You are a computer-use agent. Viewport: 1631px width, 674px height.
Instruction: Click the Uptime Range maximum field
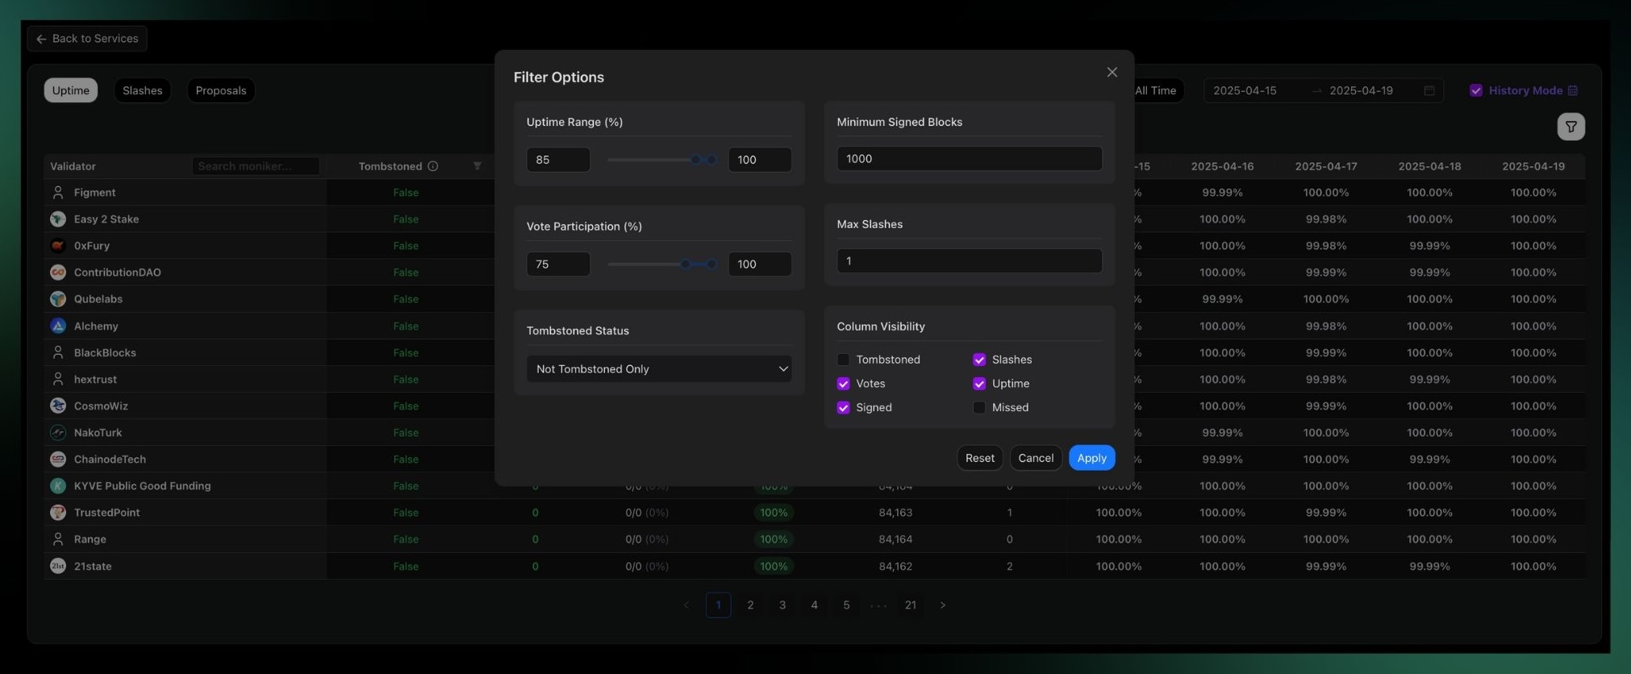[x=760, y=160]
